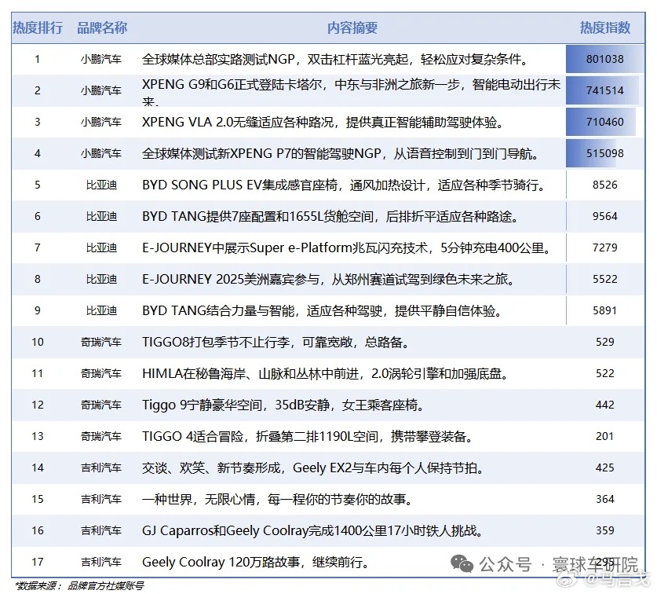Click rank number 9

(x=38, y=311)
